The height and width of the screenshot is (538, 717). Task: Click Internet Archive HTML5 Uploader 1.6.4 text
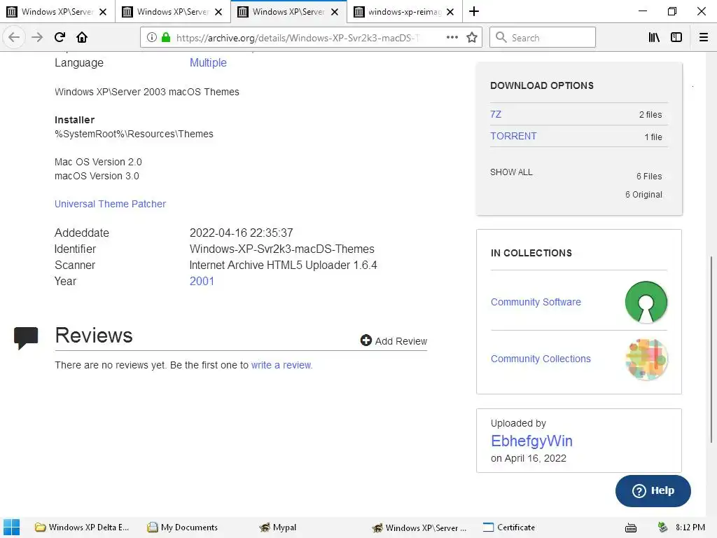tap(283, 265)
